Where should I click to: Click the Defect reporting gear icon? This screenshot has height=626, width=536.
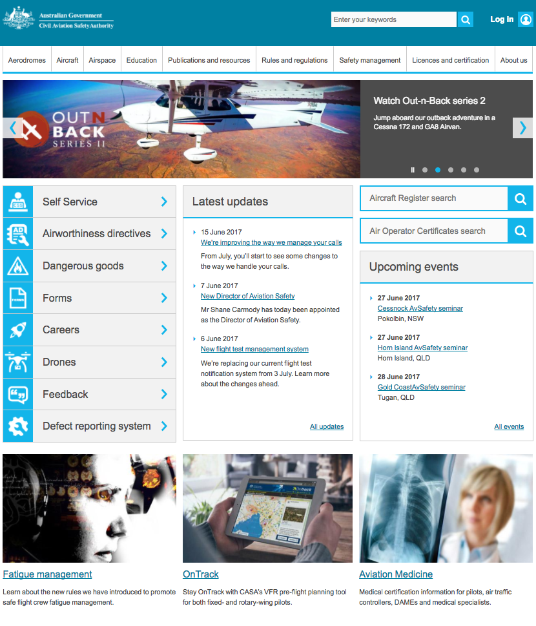[18, 426]
